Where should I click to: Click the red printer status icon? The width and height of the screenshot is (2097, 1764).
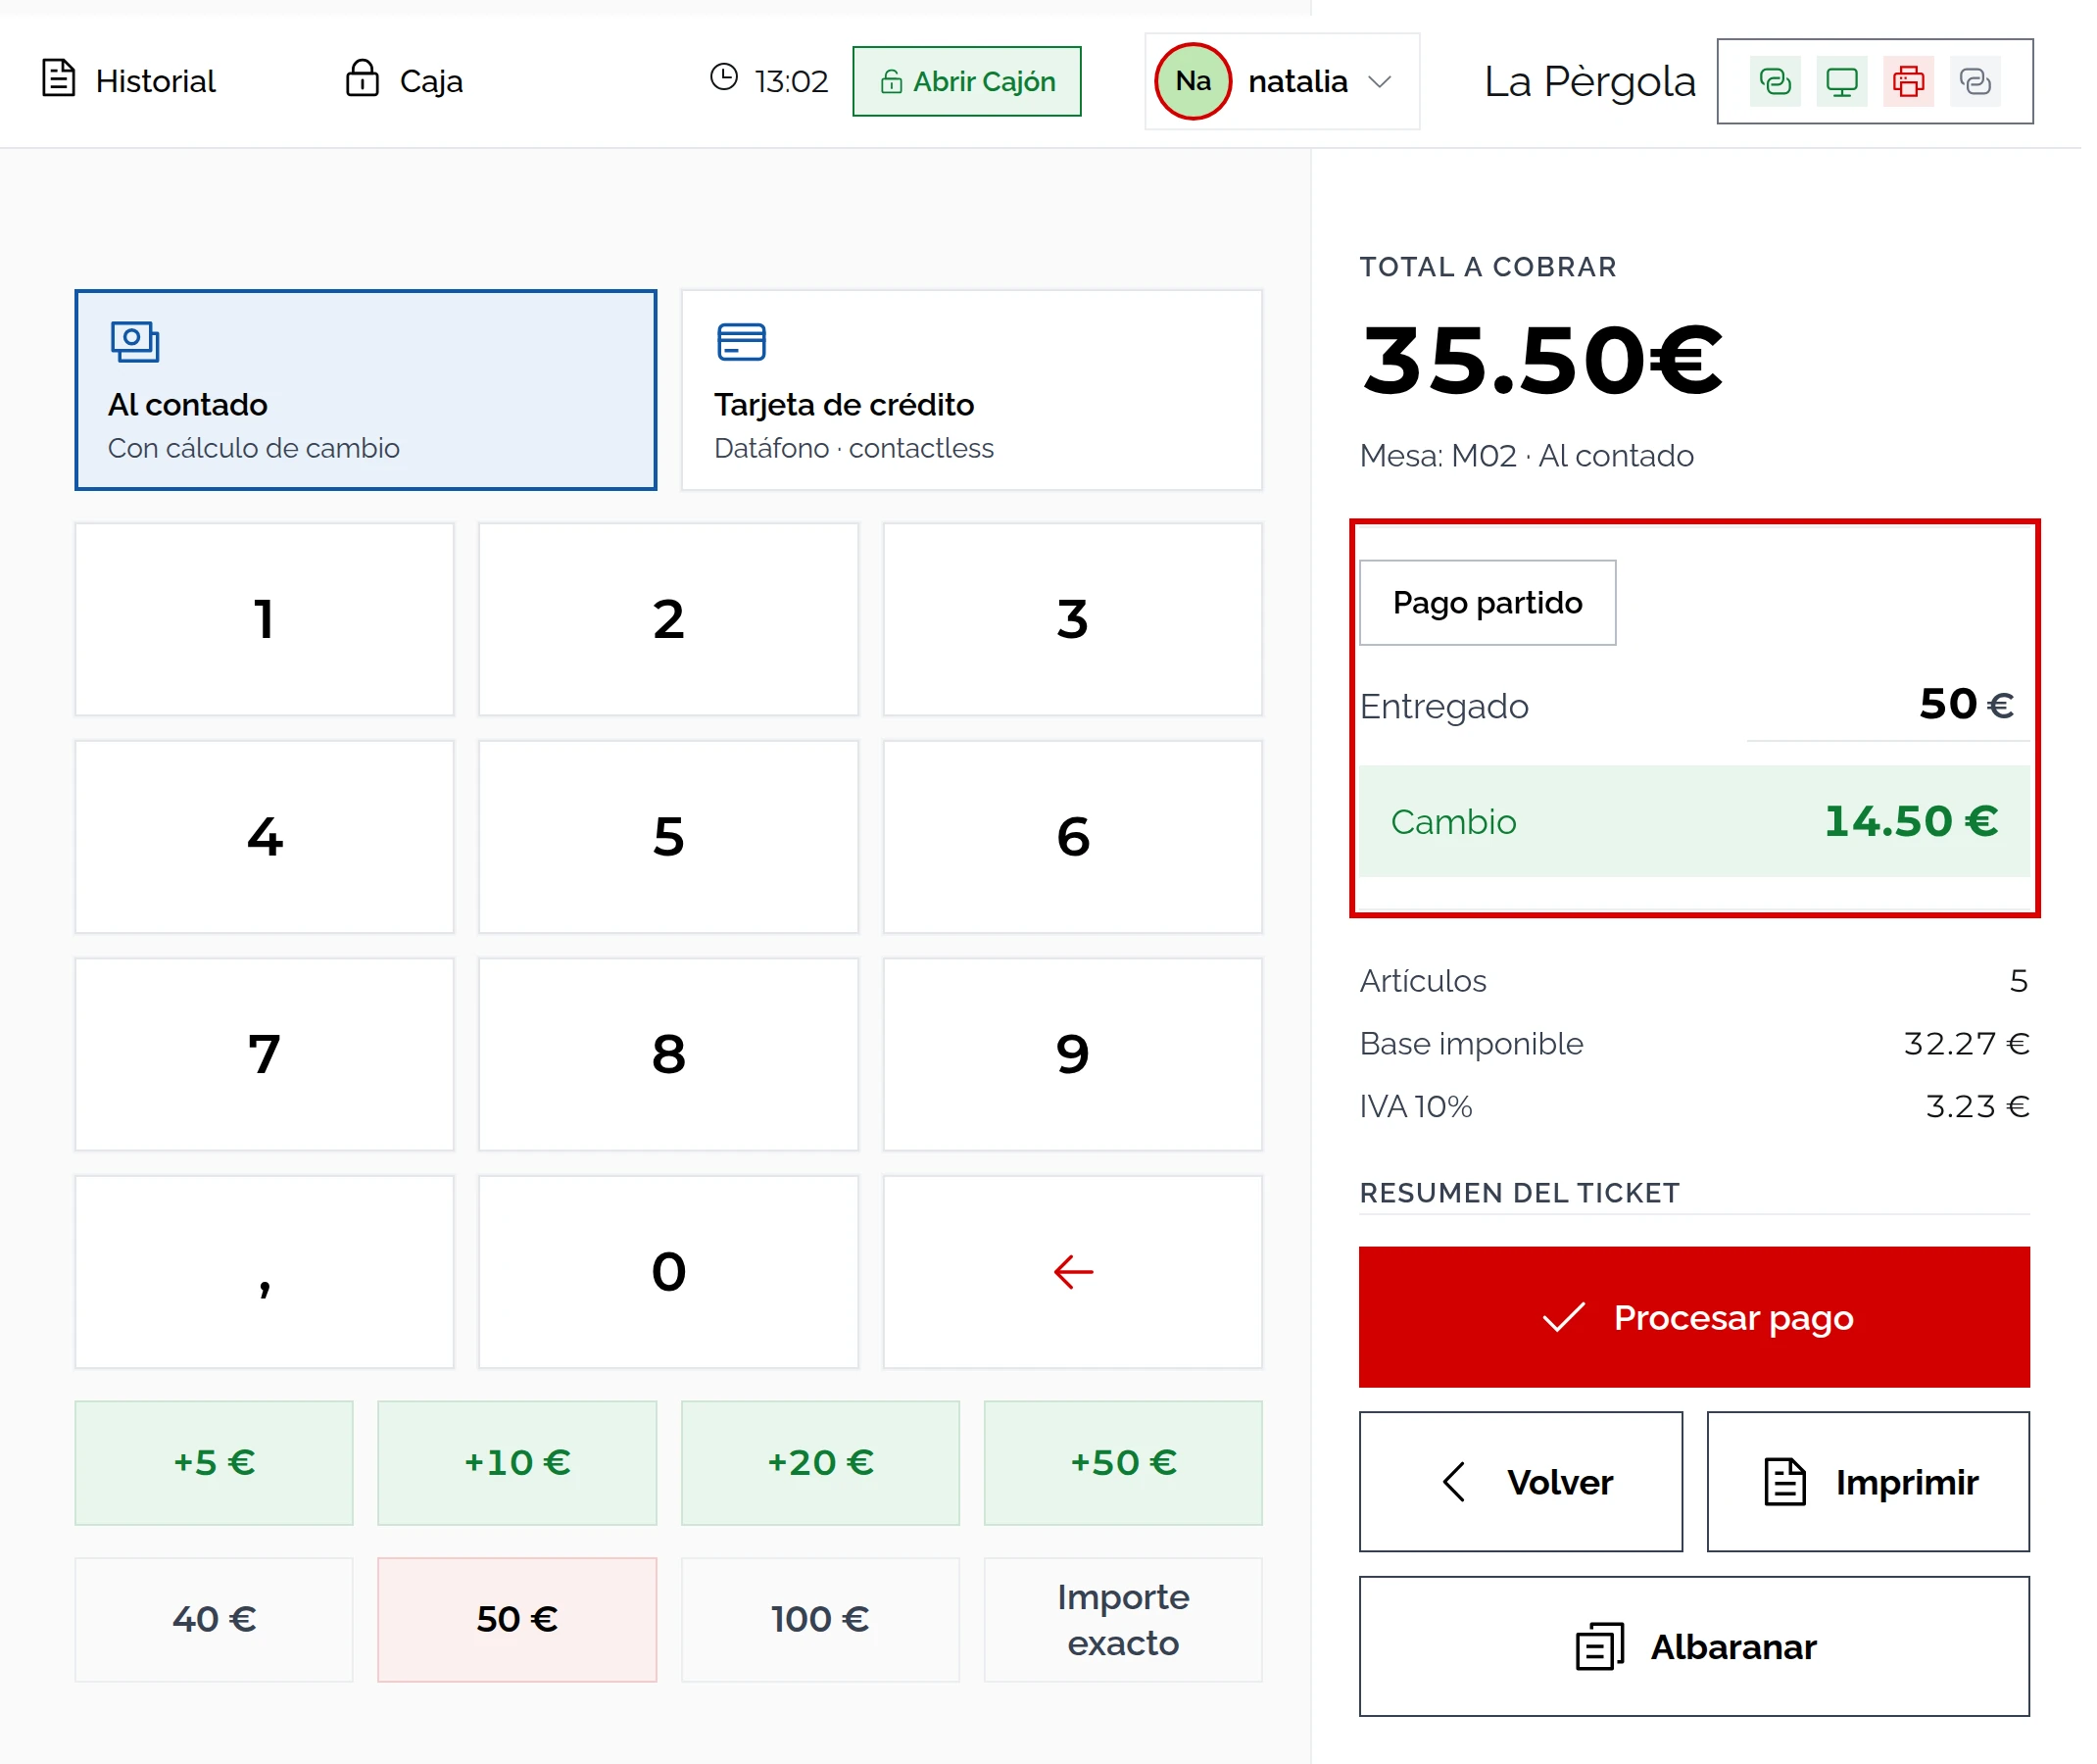pos(1909,81)
